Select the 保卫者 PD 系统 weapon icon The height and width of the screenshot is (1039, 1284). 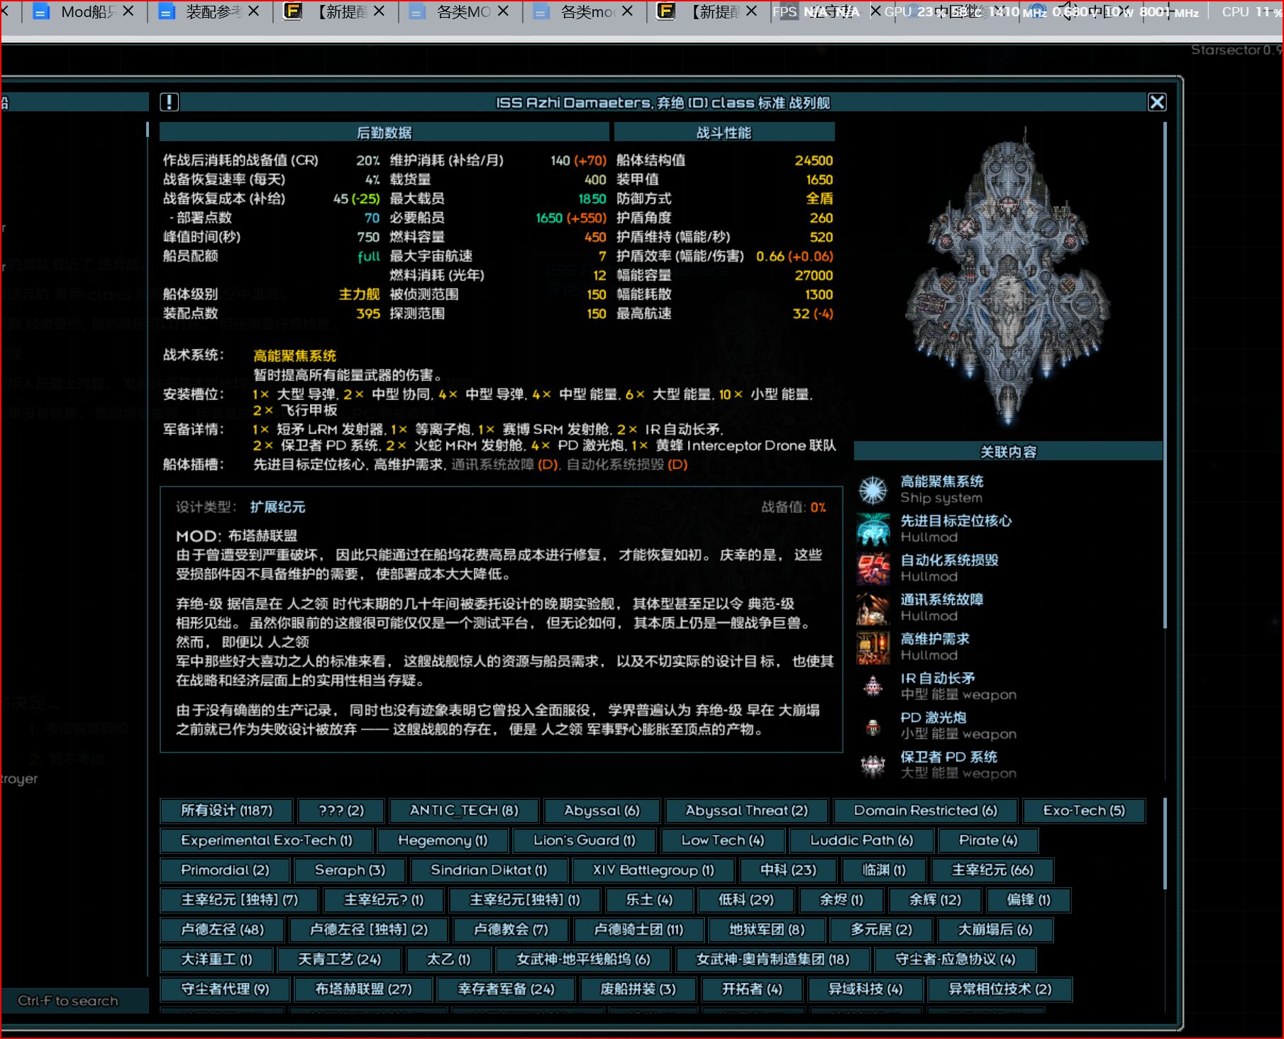pyautogui.click(x=873, y=765)
